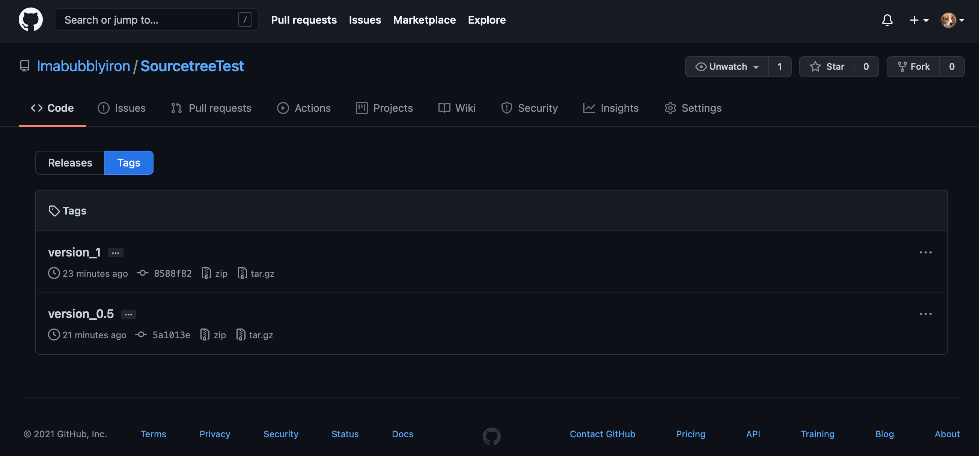Open the notifications bell
Viewport: 979px width, 456px height.
[887, 20]
